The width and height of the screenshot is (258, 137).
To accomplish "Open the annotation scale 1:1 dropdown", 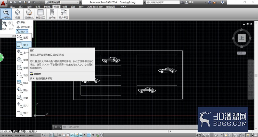I will 219,135.
